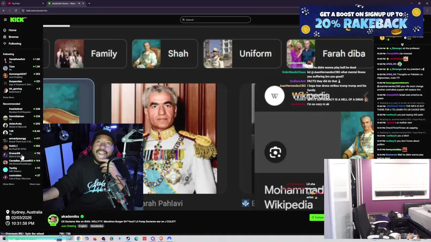Open the Kick hamburger sidebar menu
Screen dimensions: 431x242
point(5,20)
